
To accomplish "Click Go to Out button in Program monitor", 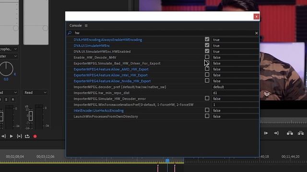I will (276, 133).
